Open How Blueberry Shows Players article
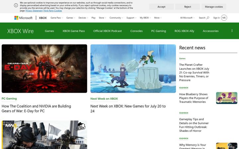The width and height of the screenshot is (239, 149). 194,98
